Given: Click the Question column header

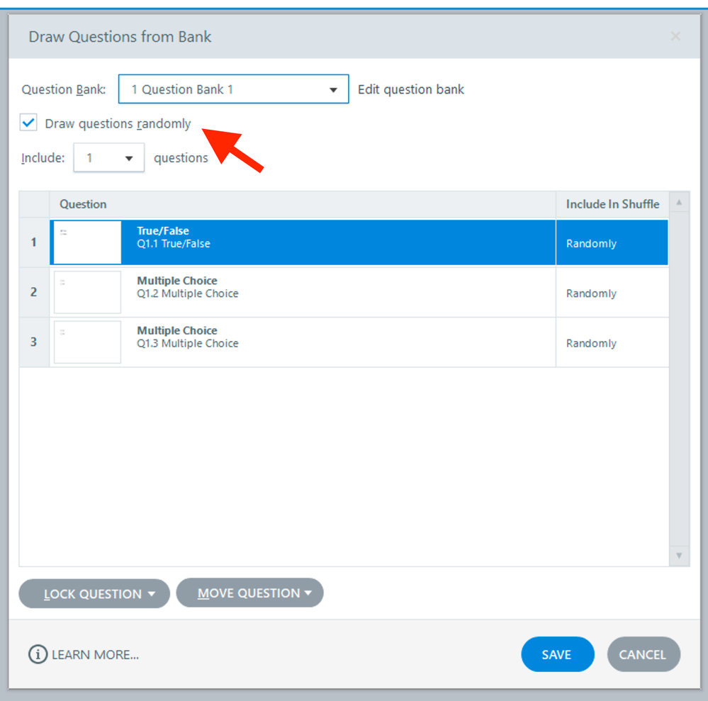Looking at the screenshot, I should coord(303,204).
